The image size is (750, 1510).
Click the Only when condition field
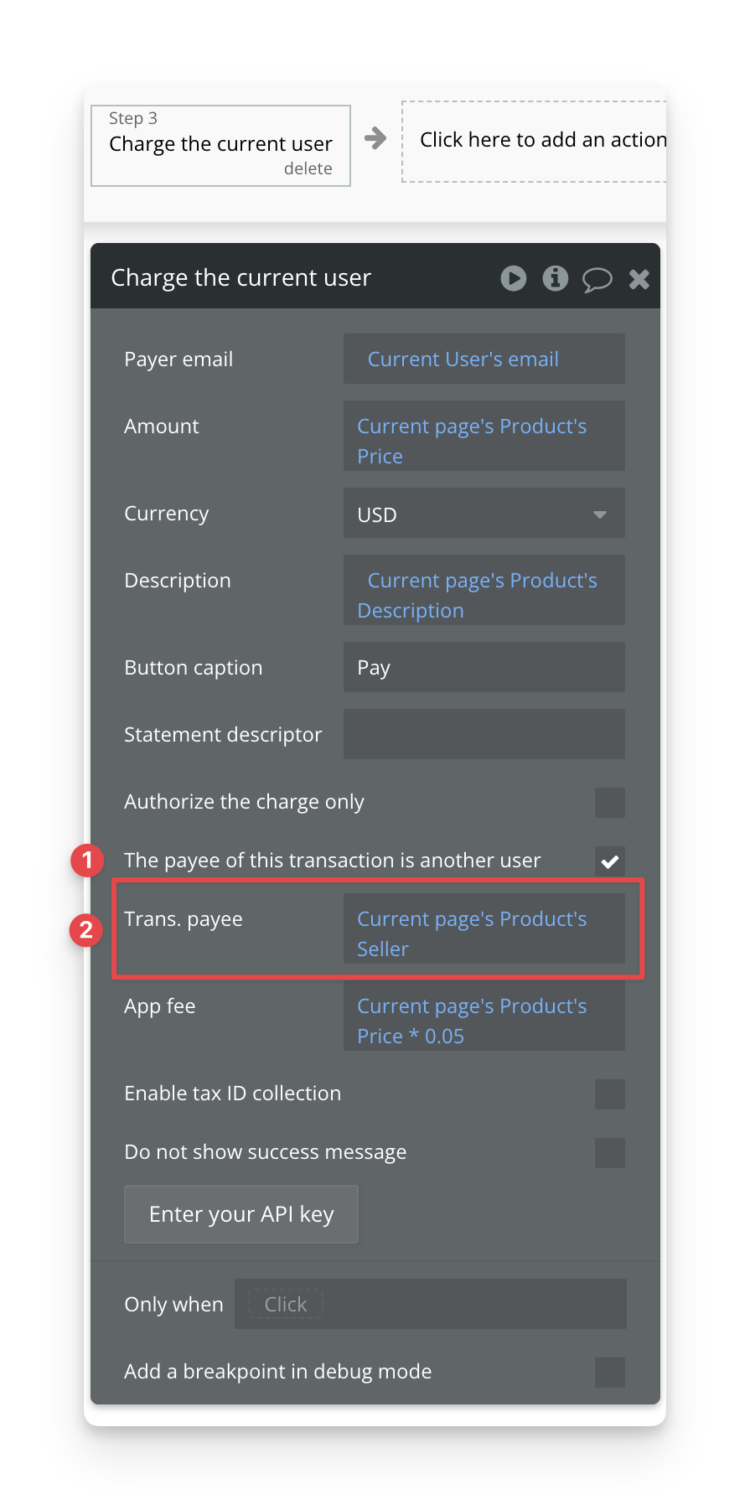pos(431,1304)
